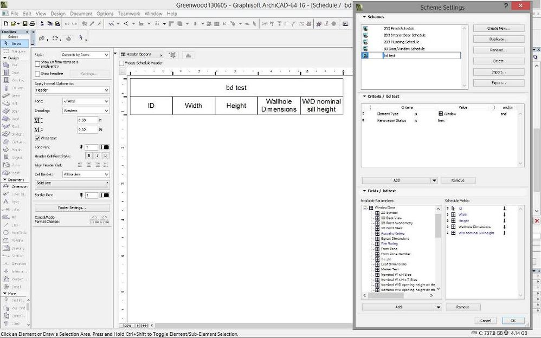Open the Cell Border dropdown

[x=86, y=174]
